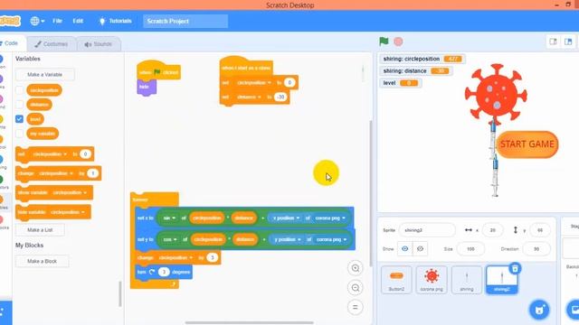Click the when flag clicked hat block
This screenshot has height=325, width=579.
[158, 71]
